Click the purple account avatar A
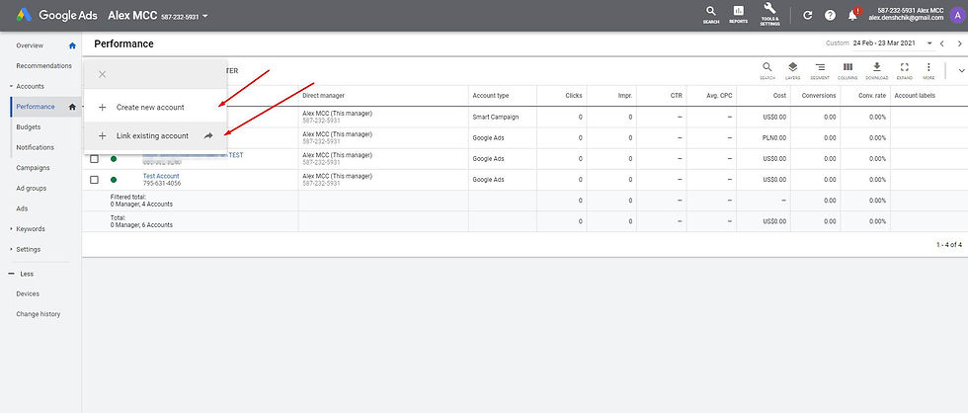This screenshot has width=968, height=413. [957, 16]
